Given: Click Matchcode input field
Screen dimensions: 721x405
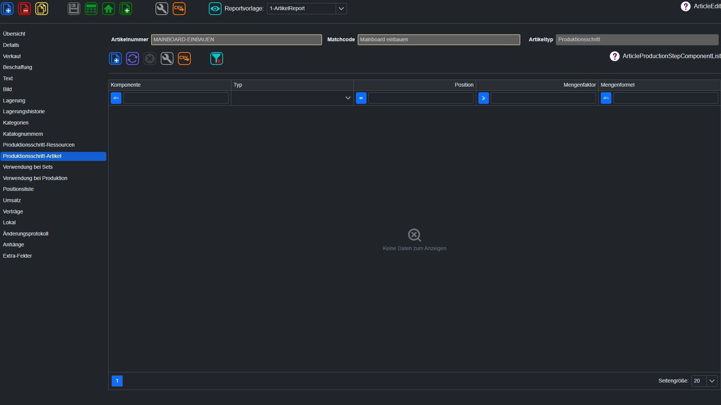Looking at the screenshot, I should (439, 40).
